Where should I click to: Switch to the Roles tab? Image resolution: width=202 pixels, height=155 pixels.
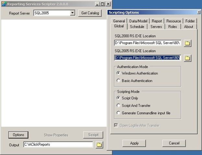click(x=172, y=27)
